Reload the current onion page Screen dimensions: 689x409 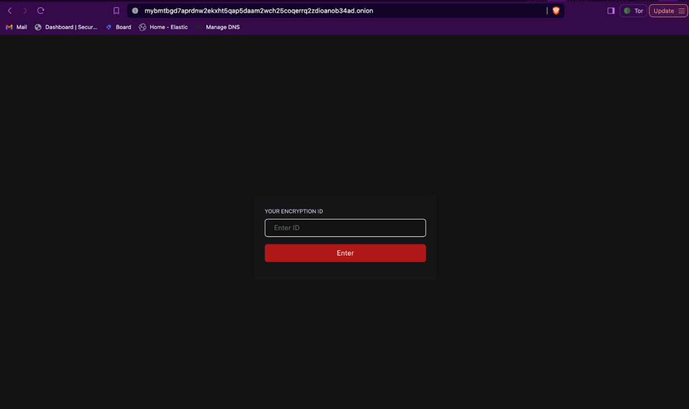coord(40,11)
